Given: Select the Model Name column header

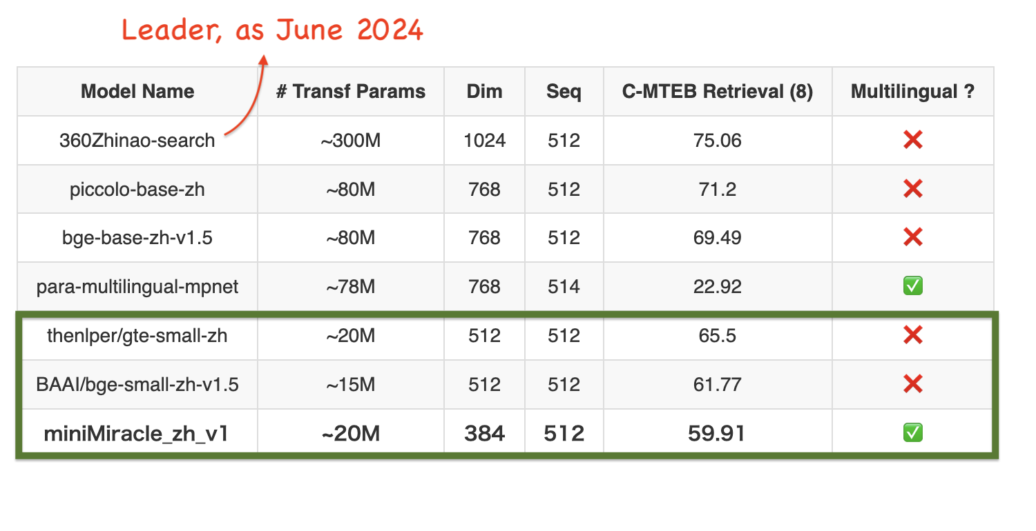Looking at the screenshot, I should [x=137, y=92].
